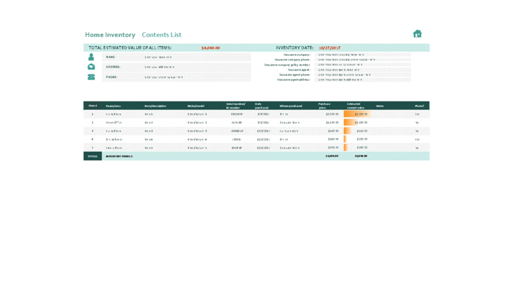
Task: Click the row 4 date purchased cell
Action: tap(263, 139)
